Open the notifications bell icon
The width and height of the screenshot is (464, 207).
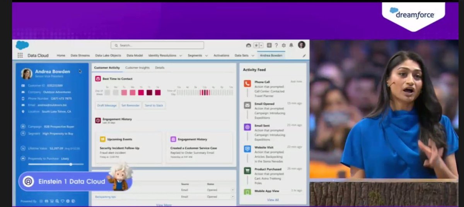[291, 45]
